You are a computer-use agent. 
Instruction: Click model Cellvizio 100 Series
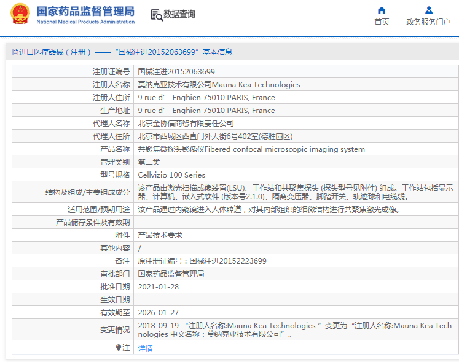(x=171, y=175)
